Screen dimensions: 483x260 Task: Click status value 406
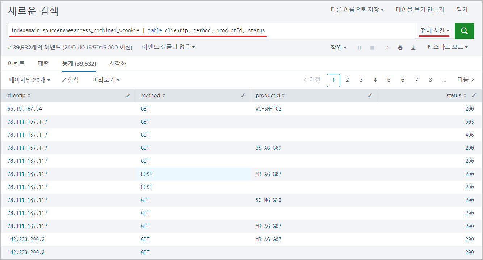470,135
